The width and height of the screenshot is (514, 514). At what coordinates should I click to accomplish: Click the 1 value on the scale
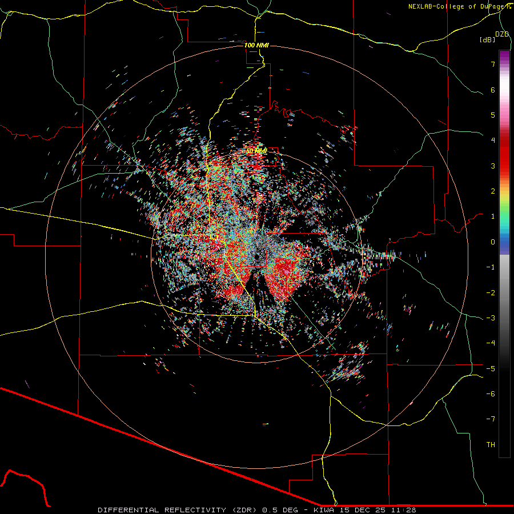pos(493,216)
